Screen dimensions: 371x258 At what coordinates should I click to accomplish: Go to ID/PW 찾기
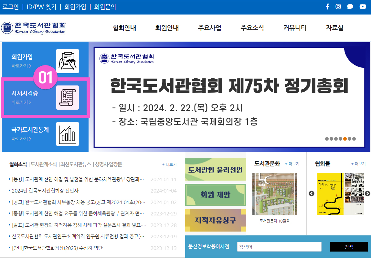(x=41, y=7)
